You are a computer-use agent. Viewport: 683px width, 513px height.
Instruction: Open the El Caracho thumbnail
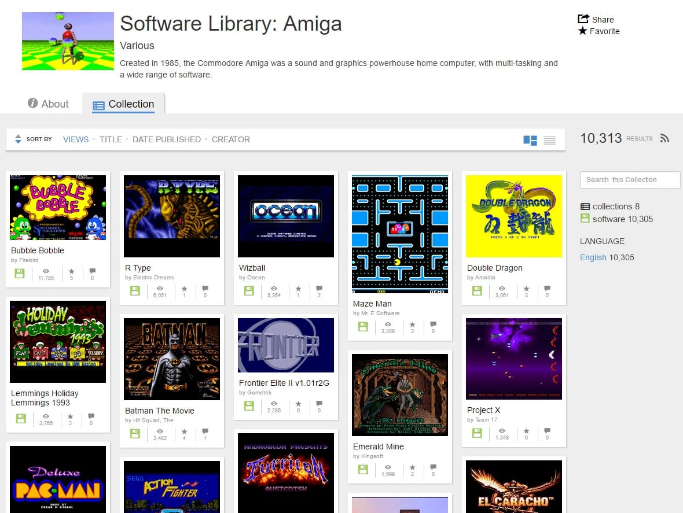tap(514, 486)
